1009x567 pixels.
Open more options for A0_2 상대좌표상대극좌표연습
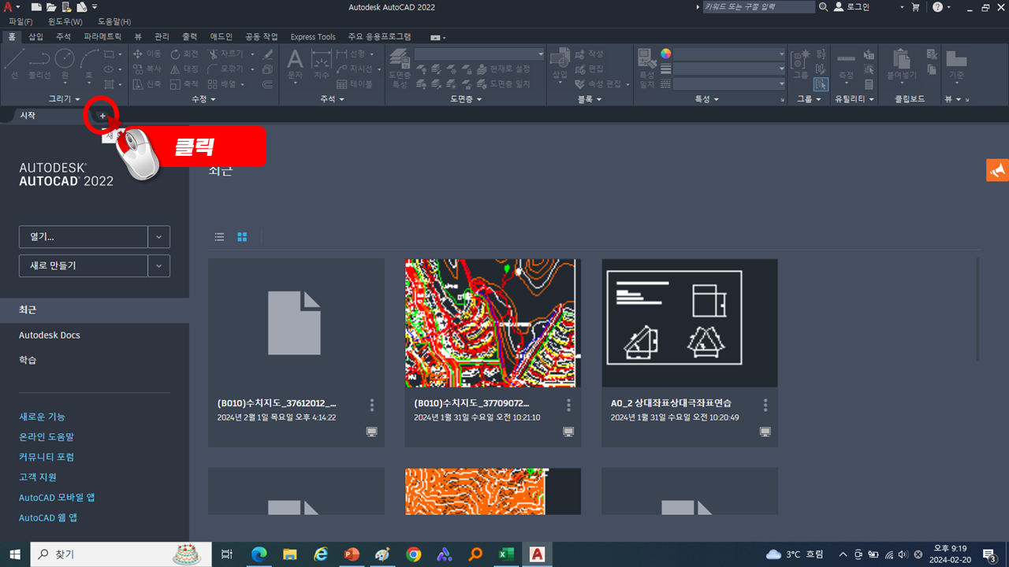(x=765, y=405)
